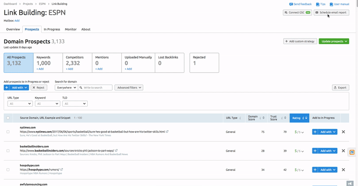Open nytimes.com rating 5/5 dropdown
This screenshot has height=186, width=358.
[299, 132]
